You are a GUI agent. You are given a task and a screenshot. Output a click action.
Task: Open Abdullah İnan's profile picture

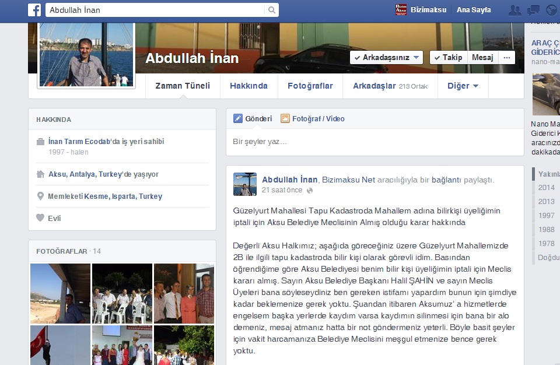tap(86, 54)
